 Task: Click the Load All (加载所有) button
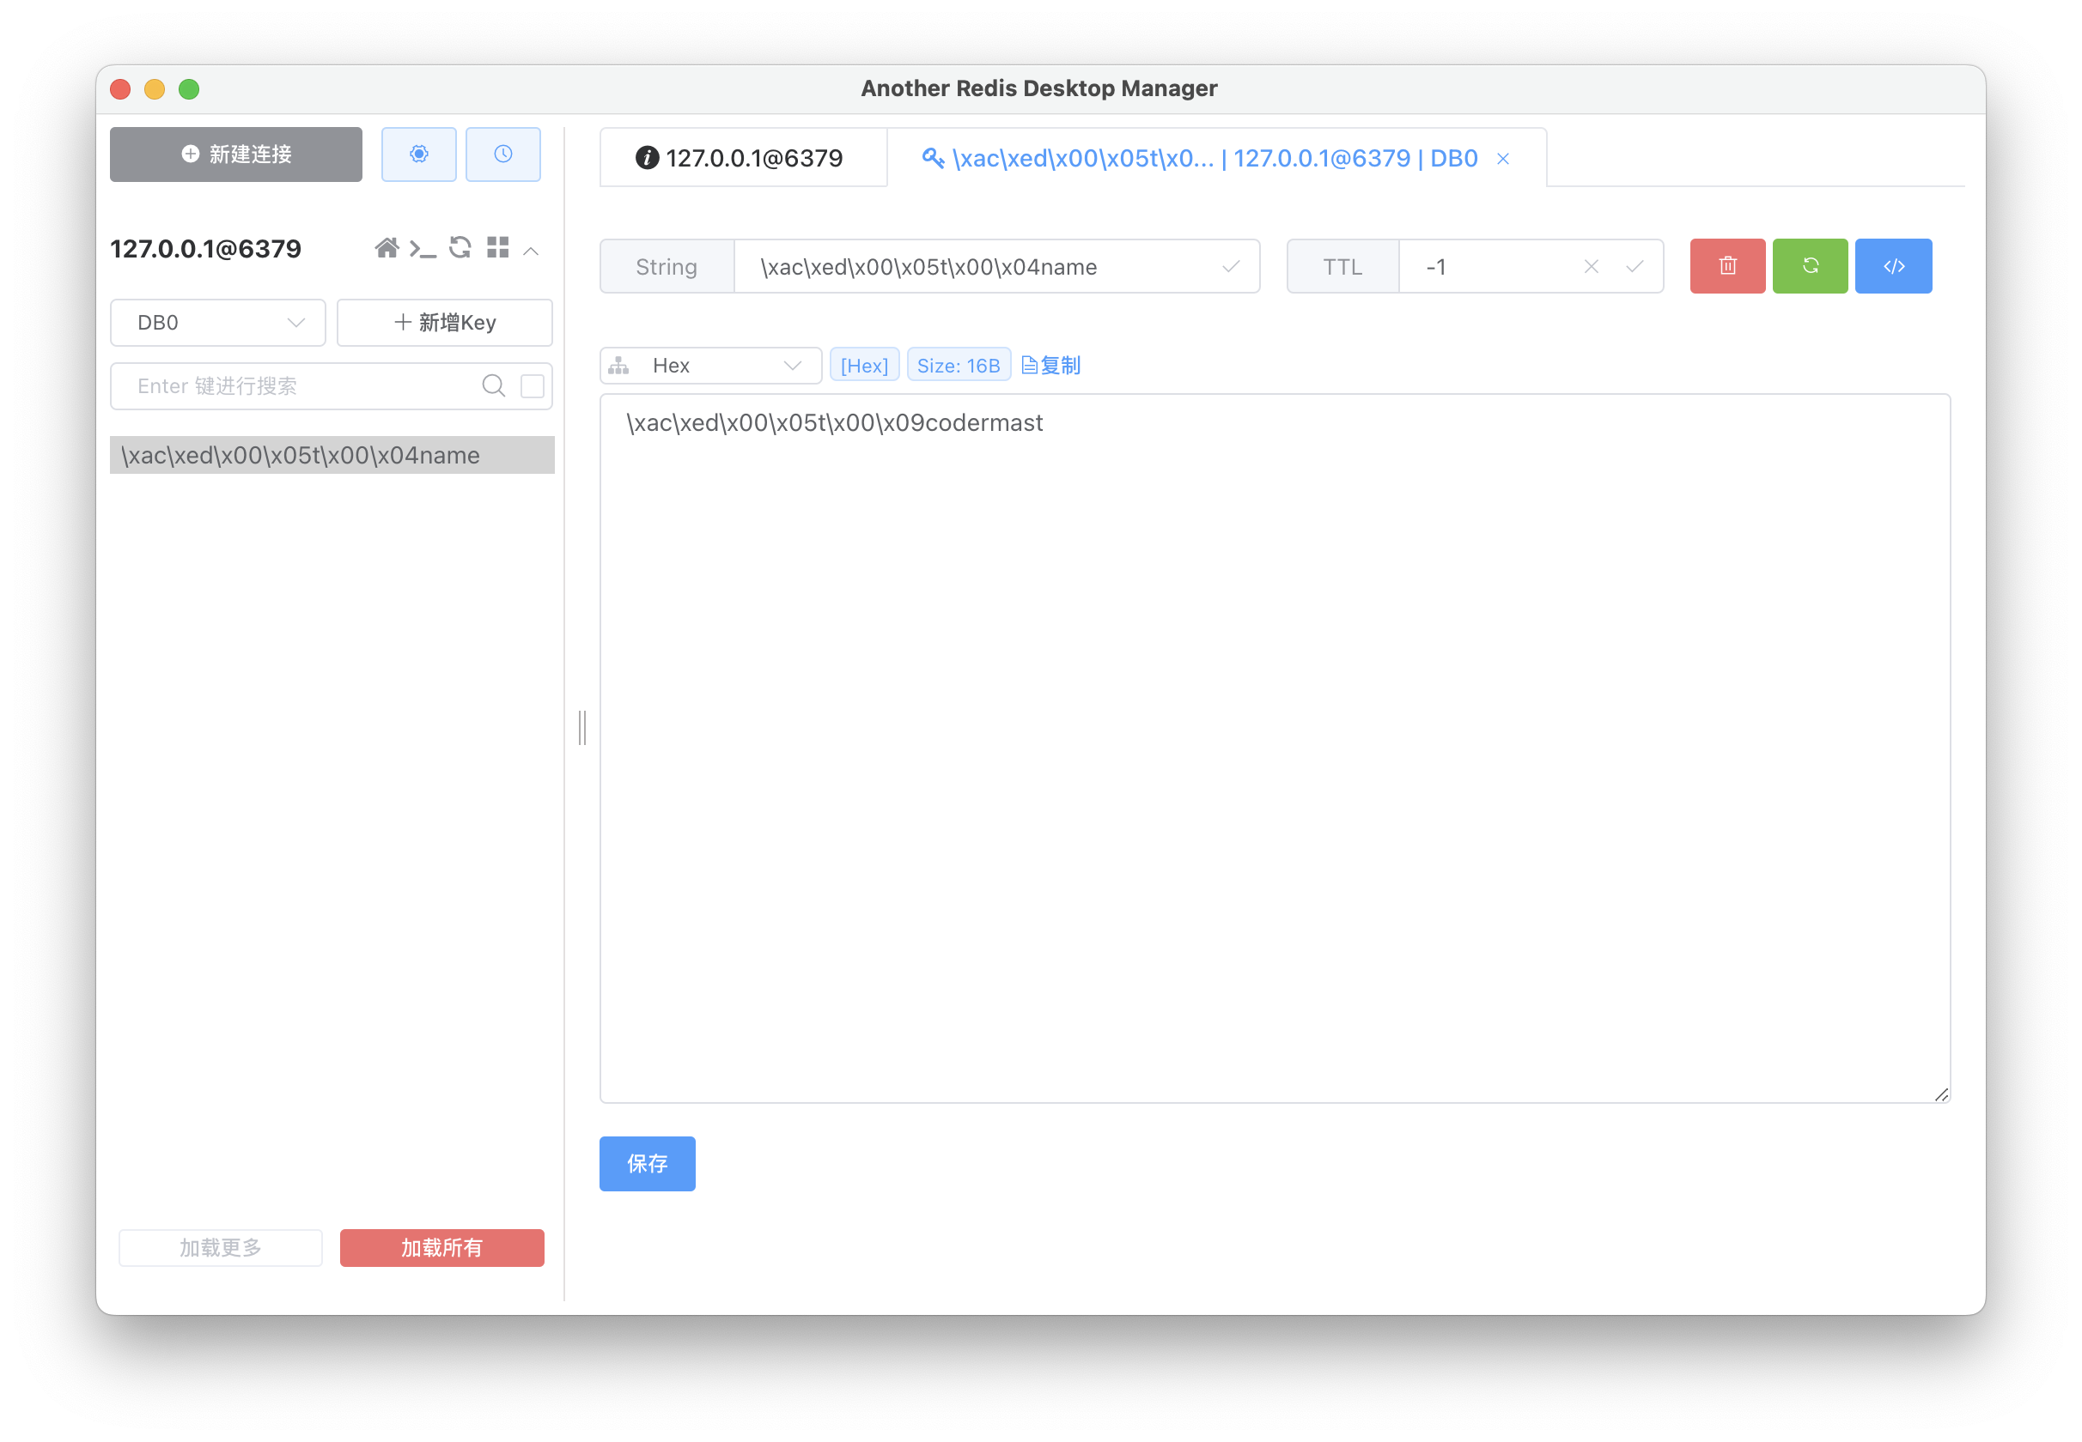point(442,1248)
